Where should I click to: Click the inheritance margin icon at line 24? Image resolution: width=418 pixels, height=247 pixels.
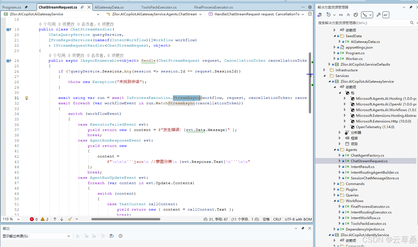coord(9,61)
